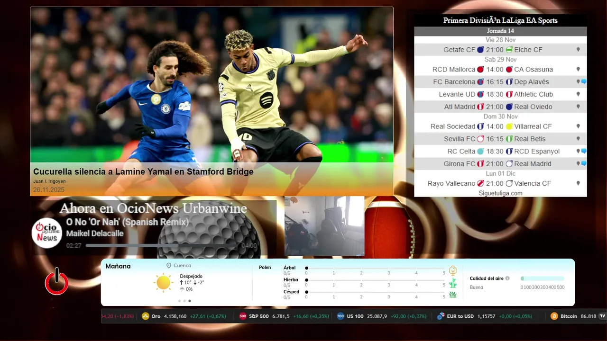Open the Siguetuliga.com link
The height and width of the screenshot is (341, 607).
[x=500, y=193]
